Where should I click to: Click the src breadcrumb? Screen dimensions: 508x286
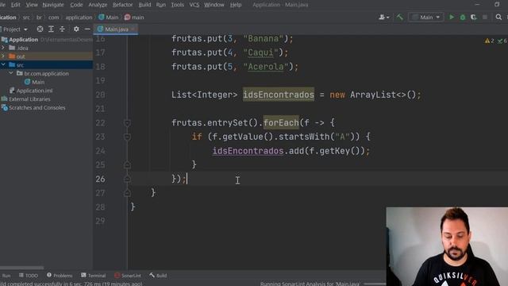26,17
